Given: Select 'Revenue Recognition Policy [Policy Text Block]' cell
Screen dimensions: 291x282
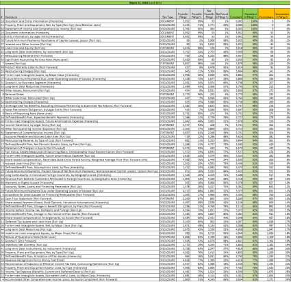Looking at the screenshot, I should (x=81, y=260).
